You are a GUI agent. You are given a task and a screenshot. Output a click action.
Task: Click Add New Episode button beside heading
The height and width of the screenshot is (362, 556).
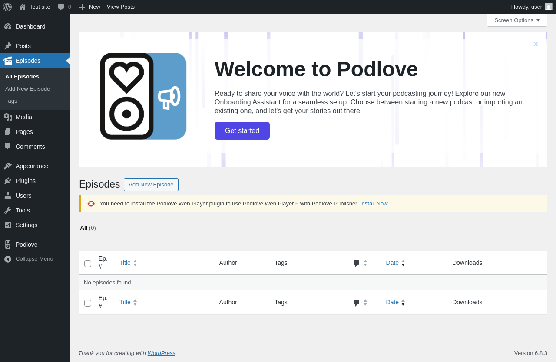pos(151,185)
